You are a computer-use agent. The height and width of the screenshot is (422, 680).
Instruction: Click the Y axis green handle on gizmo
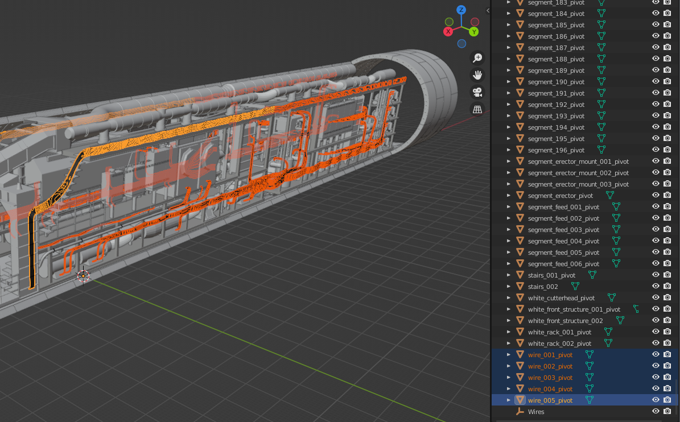click(x=474, y=31)
